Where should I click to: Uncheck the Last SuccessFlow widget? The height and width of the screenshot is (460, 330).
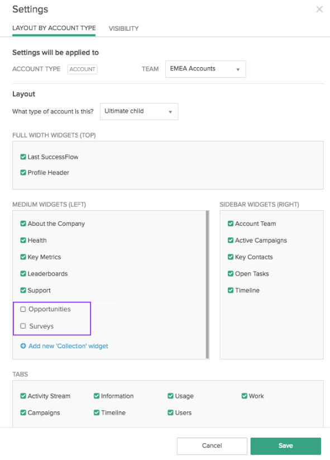tap(23, 157)
